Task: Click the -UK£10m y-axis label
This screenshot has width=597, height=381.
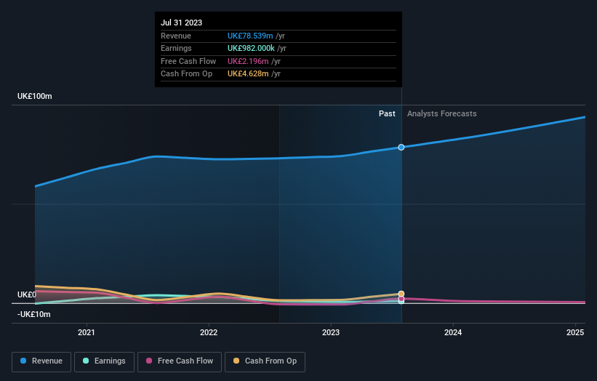Action: 34,314
